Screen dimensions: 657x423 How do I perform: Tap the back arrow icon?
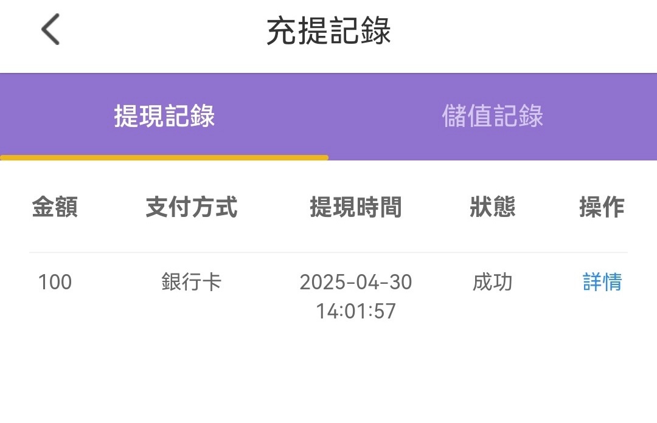(50, 30)
